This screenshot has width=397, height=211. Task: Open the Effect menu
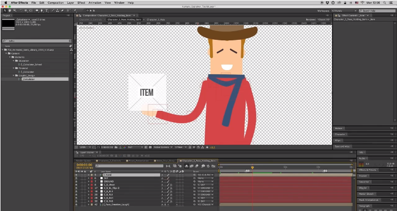click(81, 3)
